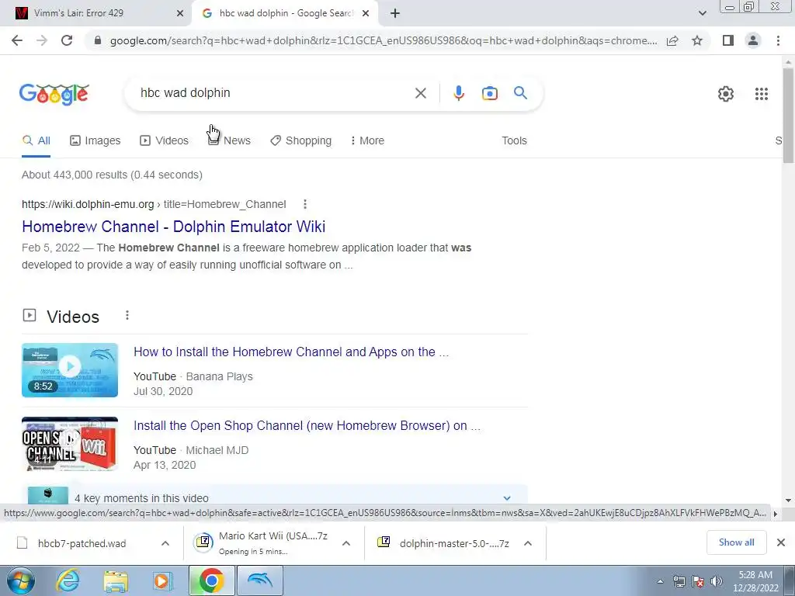The width and height of the screenshot is (795, 596).
Task: Open Homebrew Channel - Dolphin Emulator Wiki link
Action: [173, 227]
